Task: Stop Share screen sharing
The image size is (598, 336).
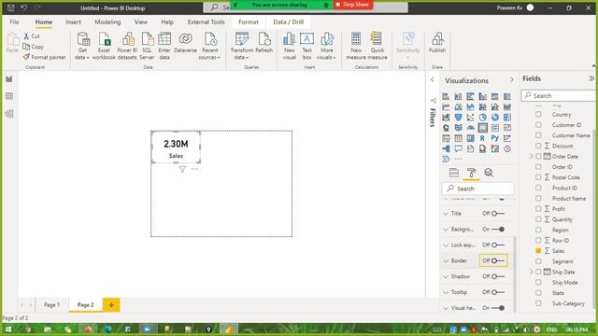Action: click(353, 5)
